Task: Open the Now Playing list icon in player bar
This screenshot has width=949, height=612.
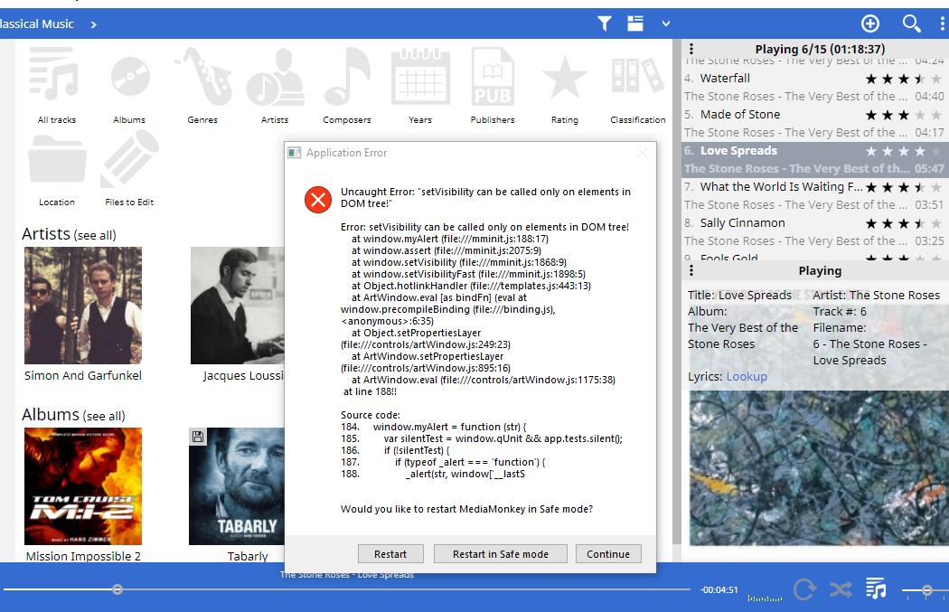Action: coord(875,589)
